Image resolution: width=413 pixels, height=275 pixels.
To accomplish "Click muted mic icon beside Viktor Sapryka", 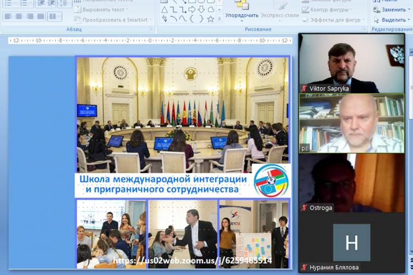I will pos(305,89).
